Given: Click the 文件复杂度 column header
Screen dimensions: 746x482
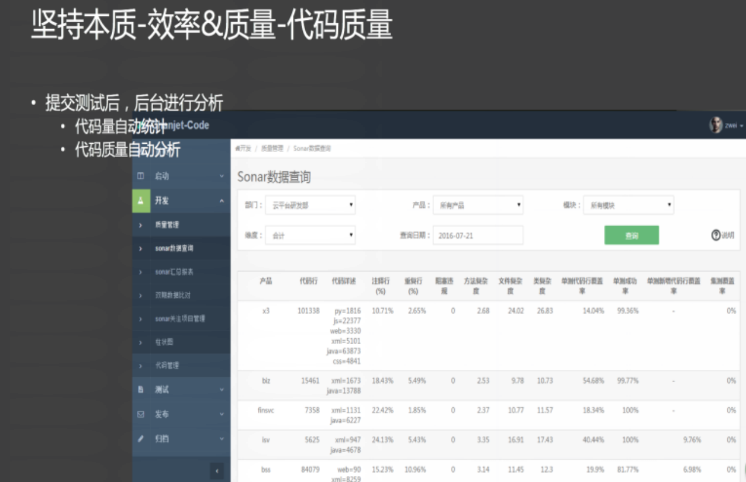Looking at the screenshot, I should click(510, 286).
